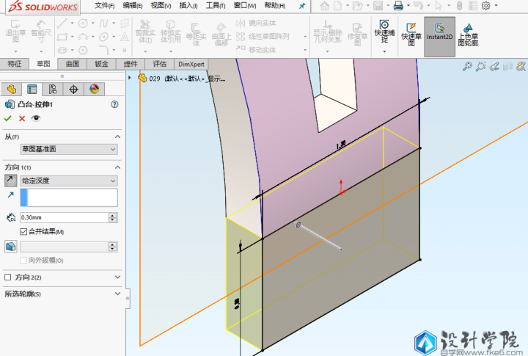This screenshot has width=528, height=356.
Task: Enable the 方向 2 checkbox
Action: (8, 277)
